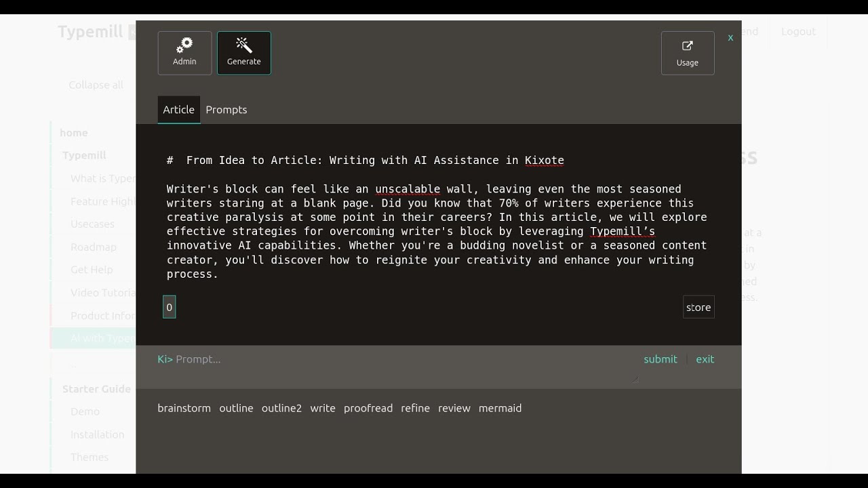Click the Typemill logo in background
Viewport: 868px width, 488px height.
90,32
